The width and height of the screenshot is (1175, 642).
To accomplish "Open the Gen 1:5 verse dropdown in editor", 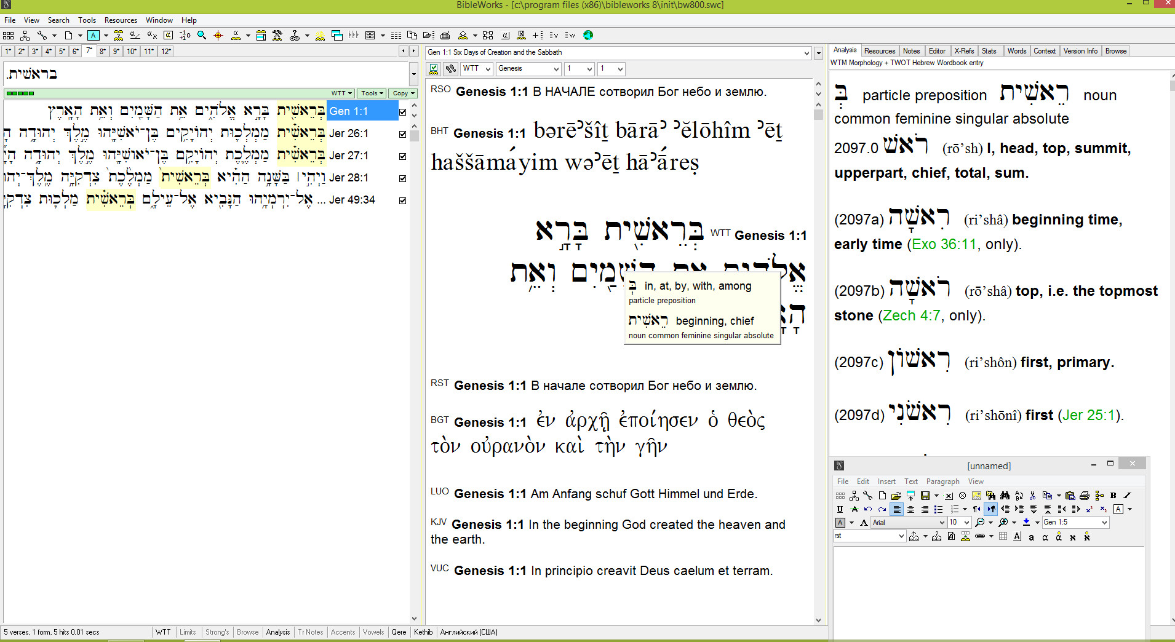I will (x=1075, y=522).
